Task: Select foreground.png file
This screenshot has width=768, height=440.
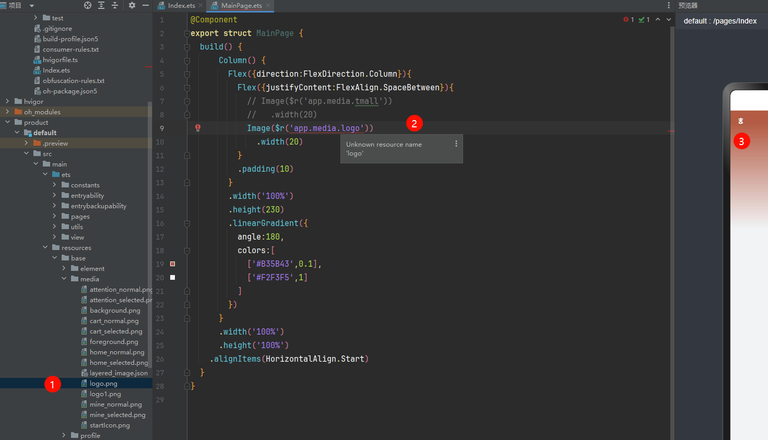Action: point(114,341)
